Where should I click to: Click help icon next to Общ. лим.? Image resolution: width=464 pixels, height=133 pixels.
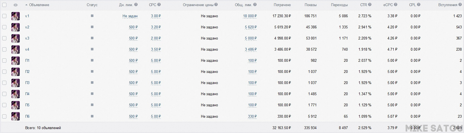(x=255, y=5)
